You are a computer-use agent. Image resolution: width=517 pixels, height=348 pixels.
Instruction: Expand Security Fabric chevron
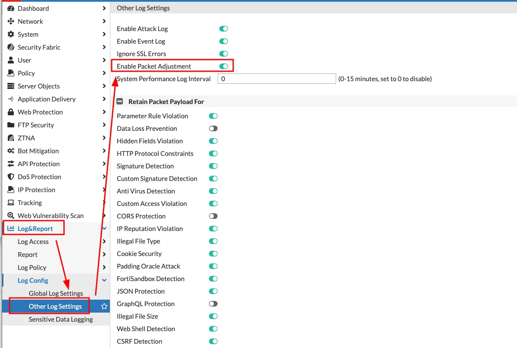point(104,47)
